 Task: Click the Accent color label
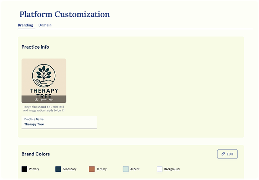click(x=135, y=169)
